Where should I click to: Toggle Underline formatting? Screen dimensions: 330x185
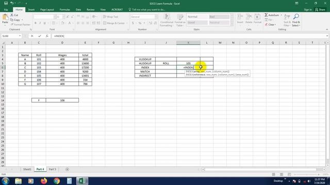coord(45,23)
